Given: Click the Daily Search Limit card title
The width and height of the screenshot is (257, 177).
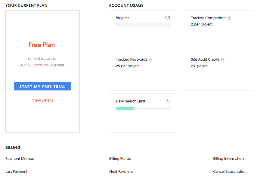Looking at the screenshot, I should pyautogui.click(x=131, y=101).
